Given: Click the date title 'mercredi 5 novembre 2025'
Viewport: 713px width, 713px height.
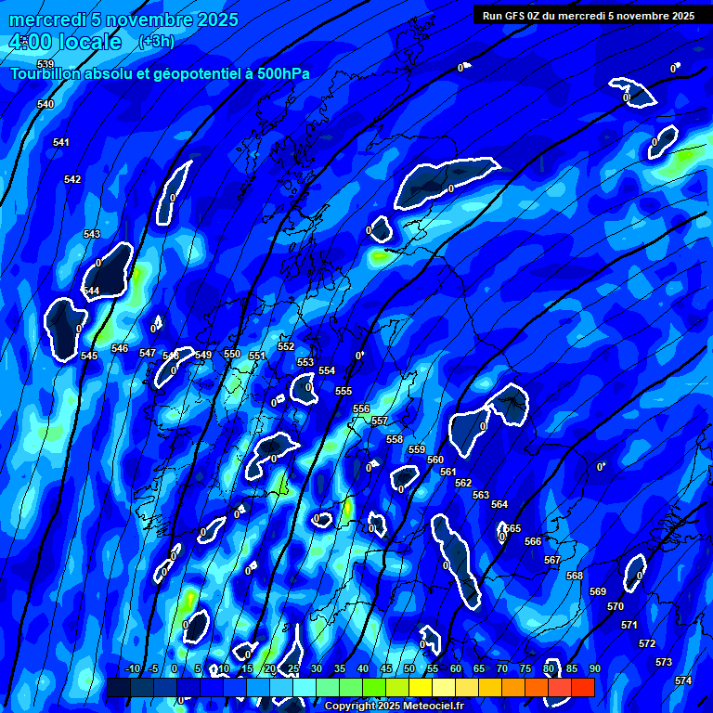Looking at the screenshot, I should (x=123, y=20).
